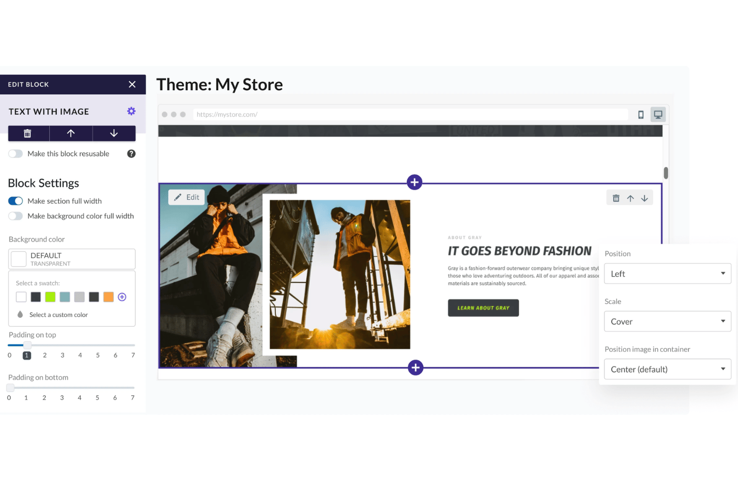
Task: Open help for reusable block option
Action: click(x=131, y=154)
